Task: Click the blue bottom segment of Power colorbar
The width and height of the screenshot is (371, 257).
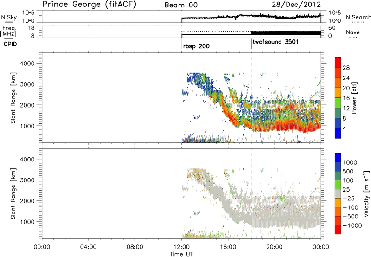Action: 338,133
